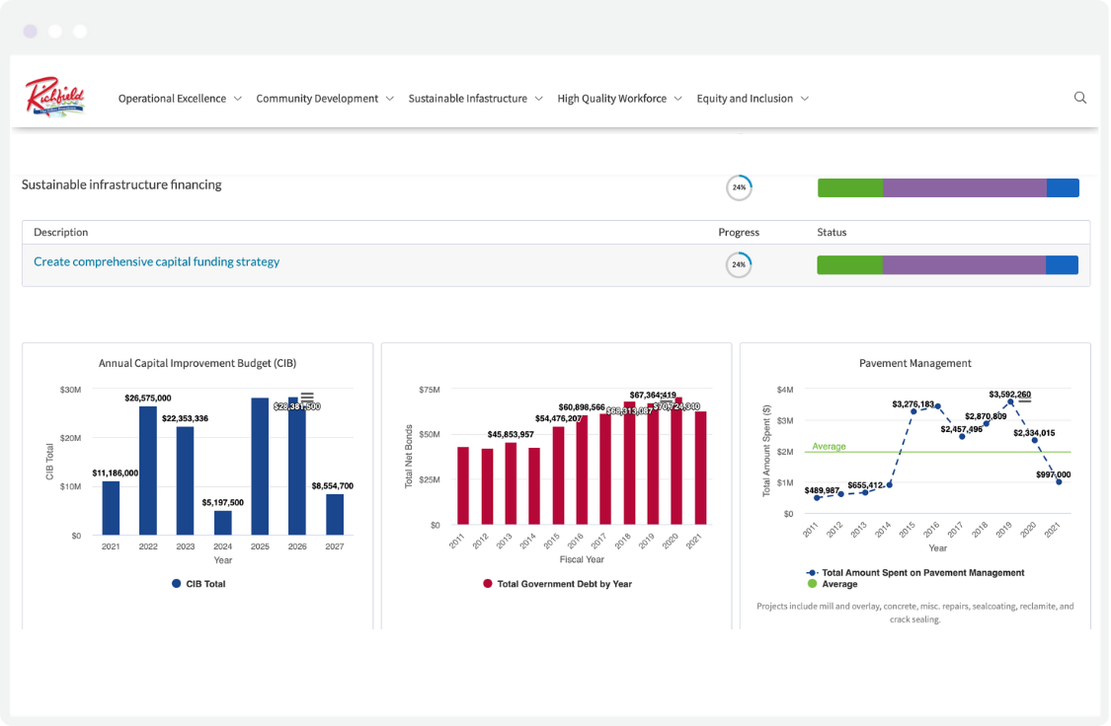The image size is (1111, 726).
Task: Open the Pavement Management chart's export menu
Action: point(1026,400)
